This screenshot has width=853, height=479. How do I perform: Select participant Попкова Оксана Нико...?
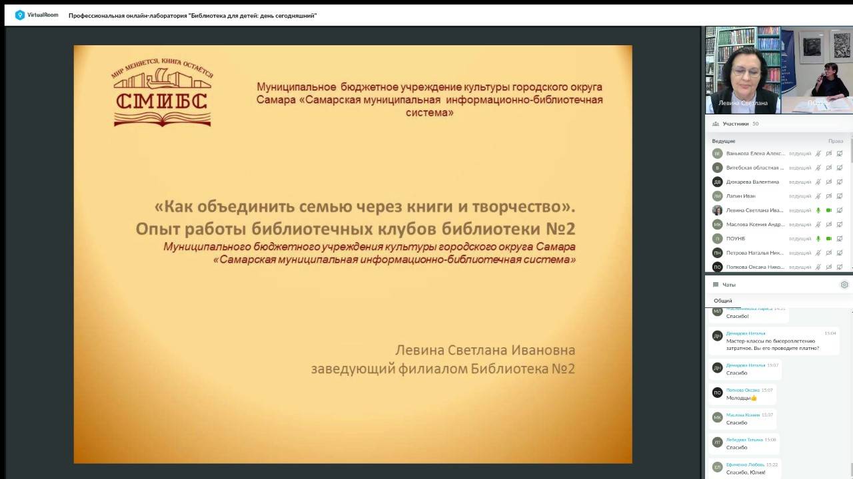point(755,267)
